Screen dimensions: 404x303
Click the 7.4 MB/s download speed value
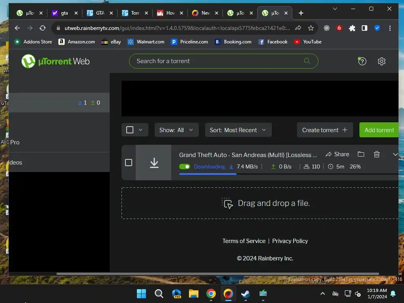click(247, 167)
